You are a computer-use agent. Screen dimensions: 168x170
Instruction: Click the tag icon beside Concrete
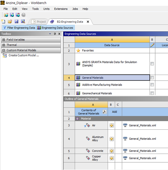click(x=88, y=151)
